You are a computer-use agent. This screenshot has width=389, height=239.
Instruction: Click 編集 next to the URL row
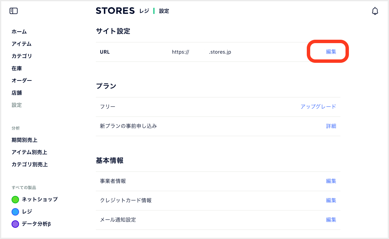[331, 52]
